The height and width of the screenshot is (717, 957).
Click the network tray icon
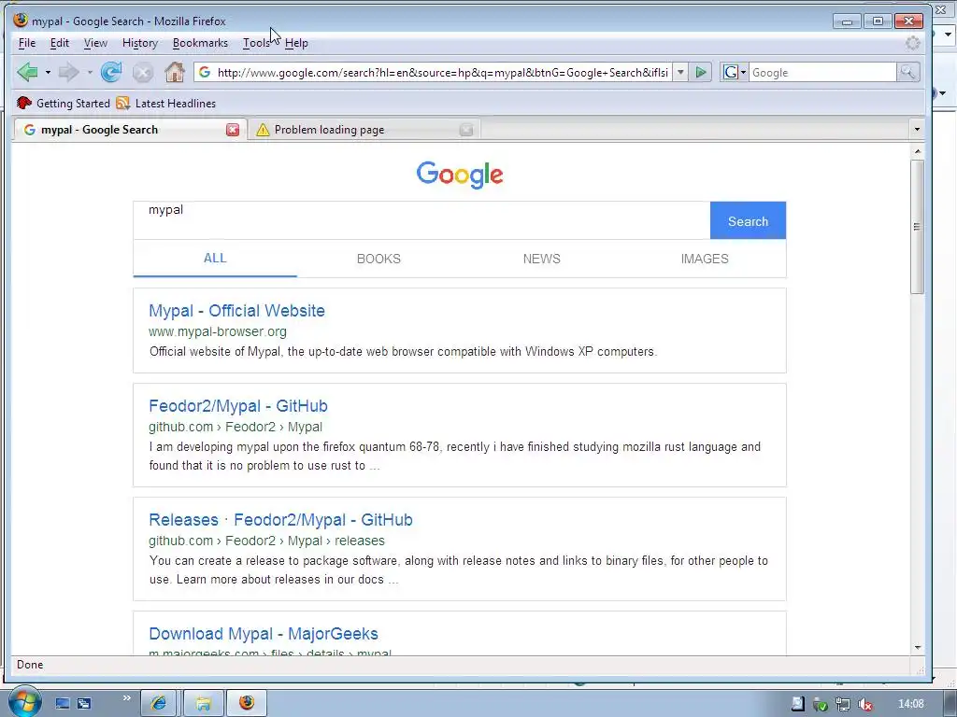842,704
